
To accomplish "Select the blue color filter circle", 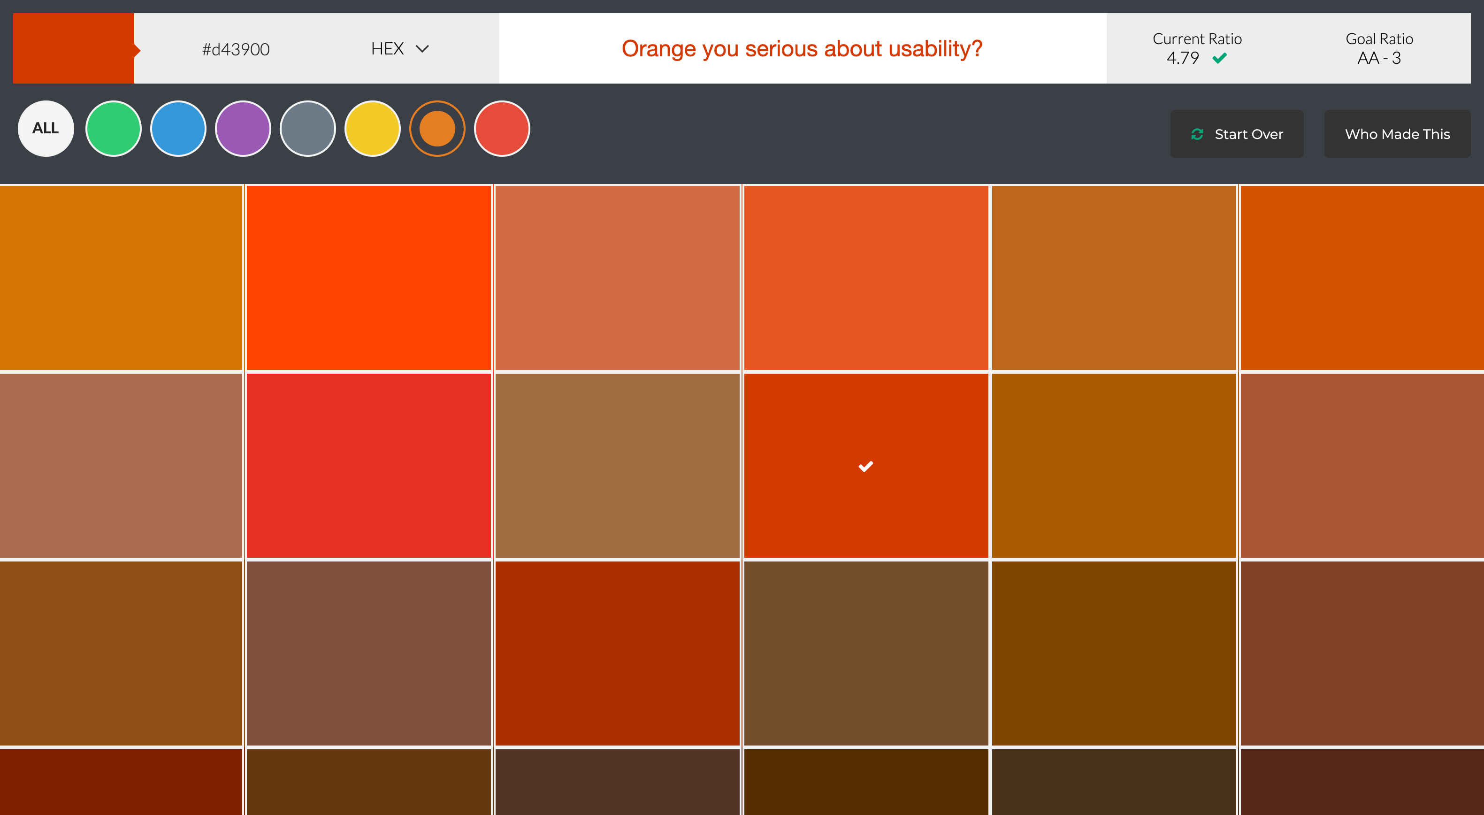I will coord(178,129).
